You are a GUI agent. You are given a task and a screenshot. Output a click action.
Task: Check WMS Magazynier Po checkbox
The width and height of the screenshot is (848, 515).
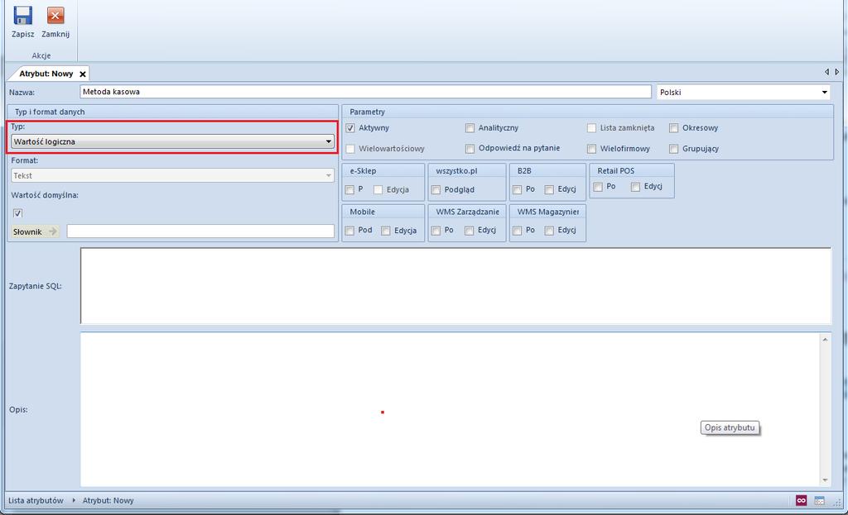click(x=517, y=231)
